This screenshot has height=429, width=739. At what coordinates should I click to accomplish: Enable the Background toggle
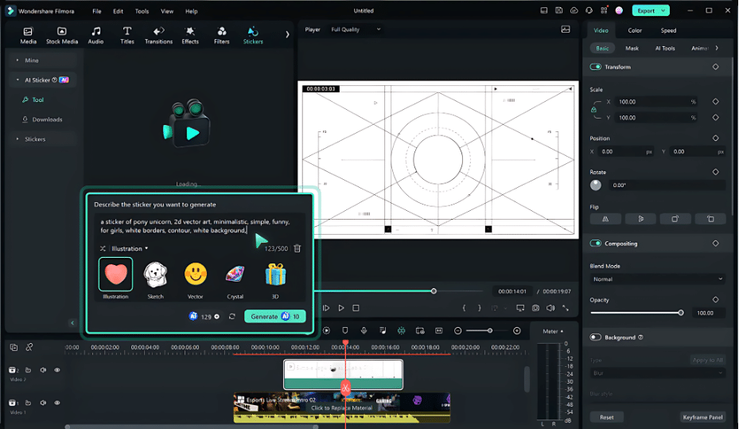tap(596, 337)
